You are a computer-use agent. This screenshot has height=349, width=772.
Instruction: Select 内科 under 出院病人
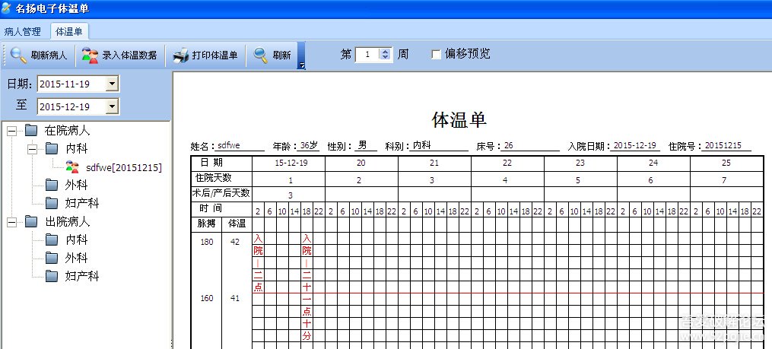coord(76,240)
